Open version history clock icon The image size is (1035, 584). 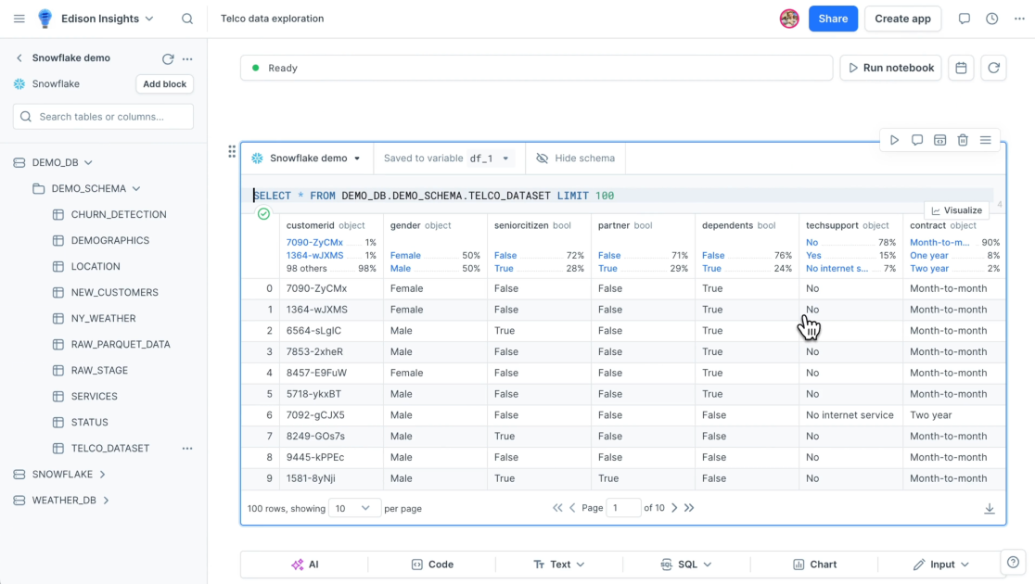[992, 19]
